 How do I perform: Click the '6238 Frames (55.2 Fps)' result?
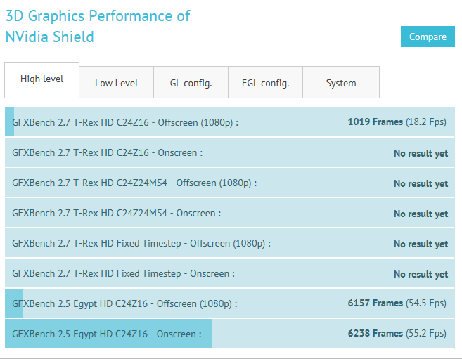click(397, 334)
